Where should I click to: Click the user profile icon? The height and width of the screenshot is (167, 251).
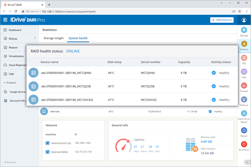(244, 20)
